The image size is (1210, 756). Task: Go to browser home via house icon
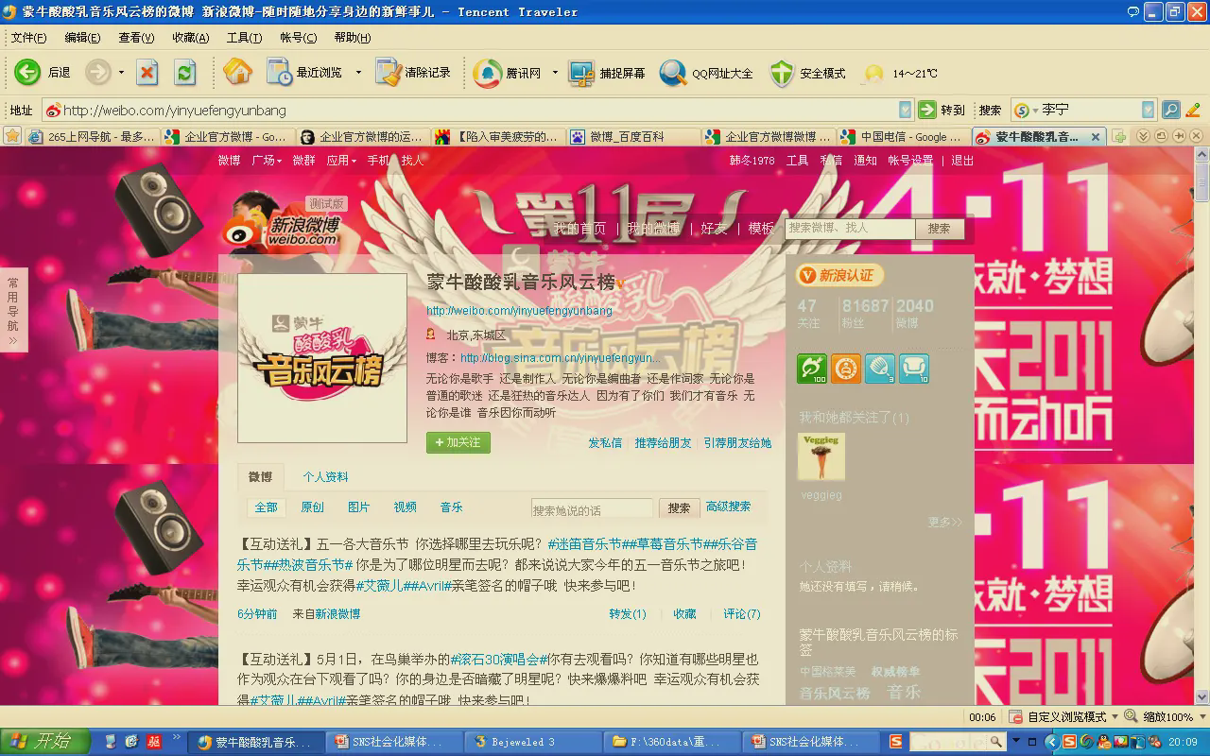coord(237,72)
